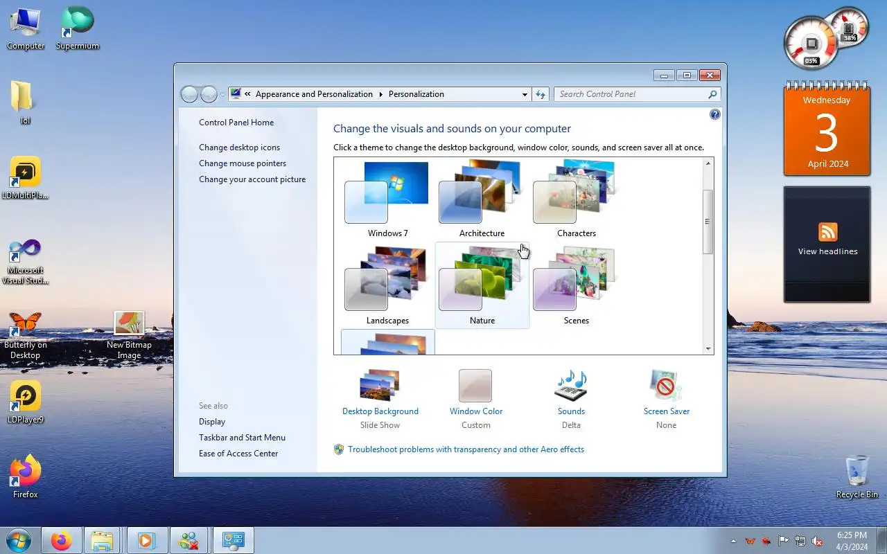The width and height of the screenshot is (887, 554).
Task: Click the Desktop Background link
Action: [380, 411]
